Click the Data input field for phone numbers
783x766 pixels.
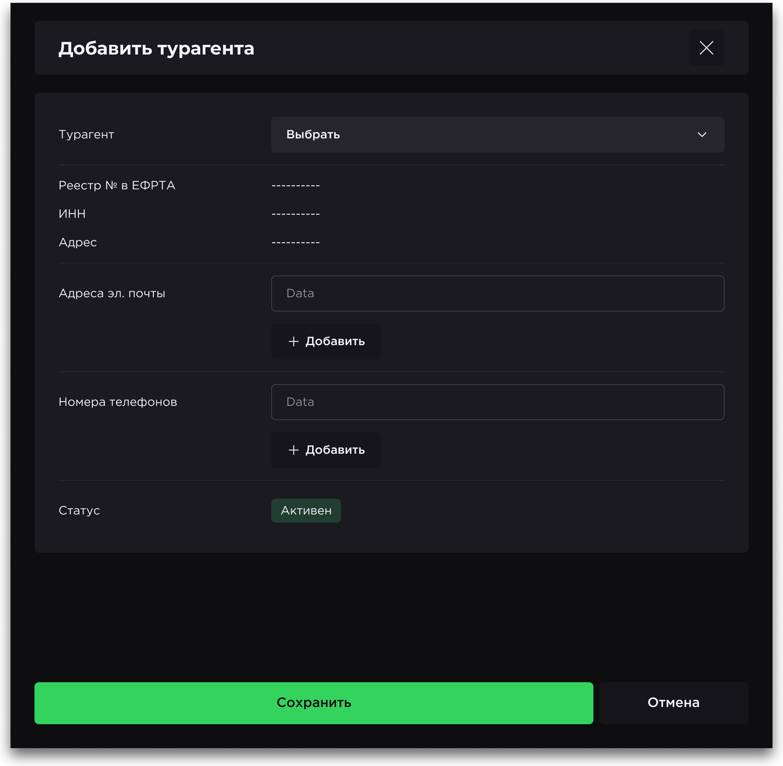click(497, 402)
